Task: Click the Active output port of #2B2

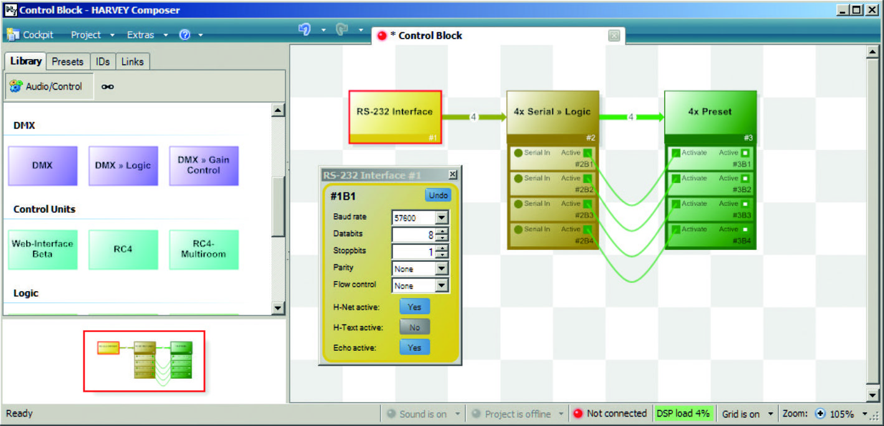Action: tap(587, 178)
